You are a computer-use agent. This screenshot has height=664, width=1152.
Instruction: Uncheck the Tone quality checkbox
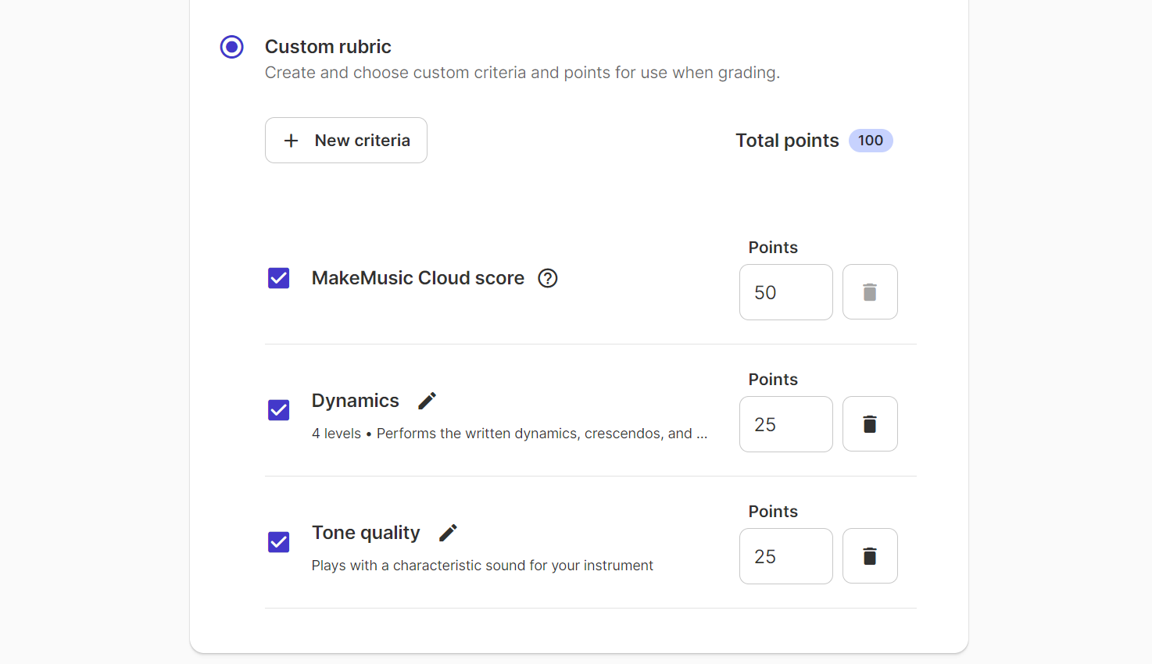tap(279, 542)
